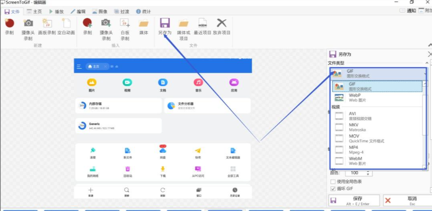Enable the 使用全局色表 checkbox
432x211 pixels.
point(333,182)
